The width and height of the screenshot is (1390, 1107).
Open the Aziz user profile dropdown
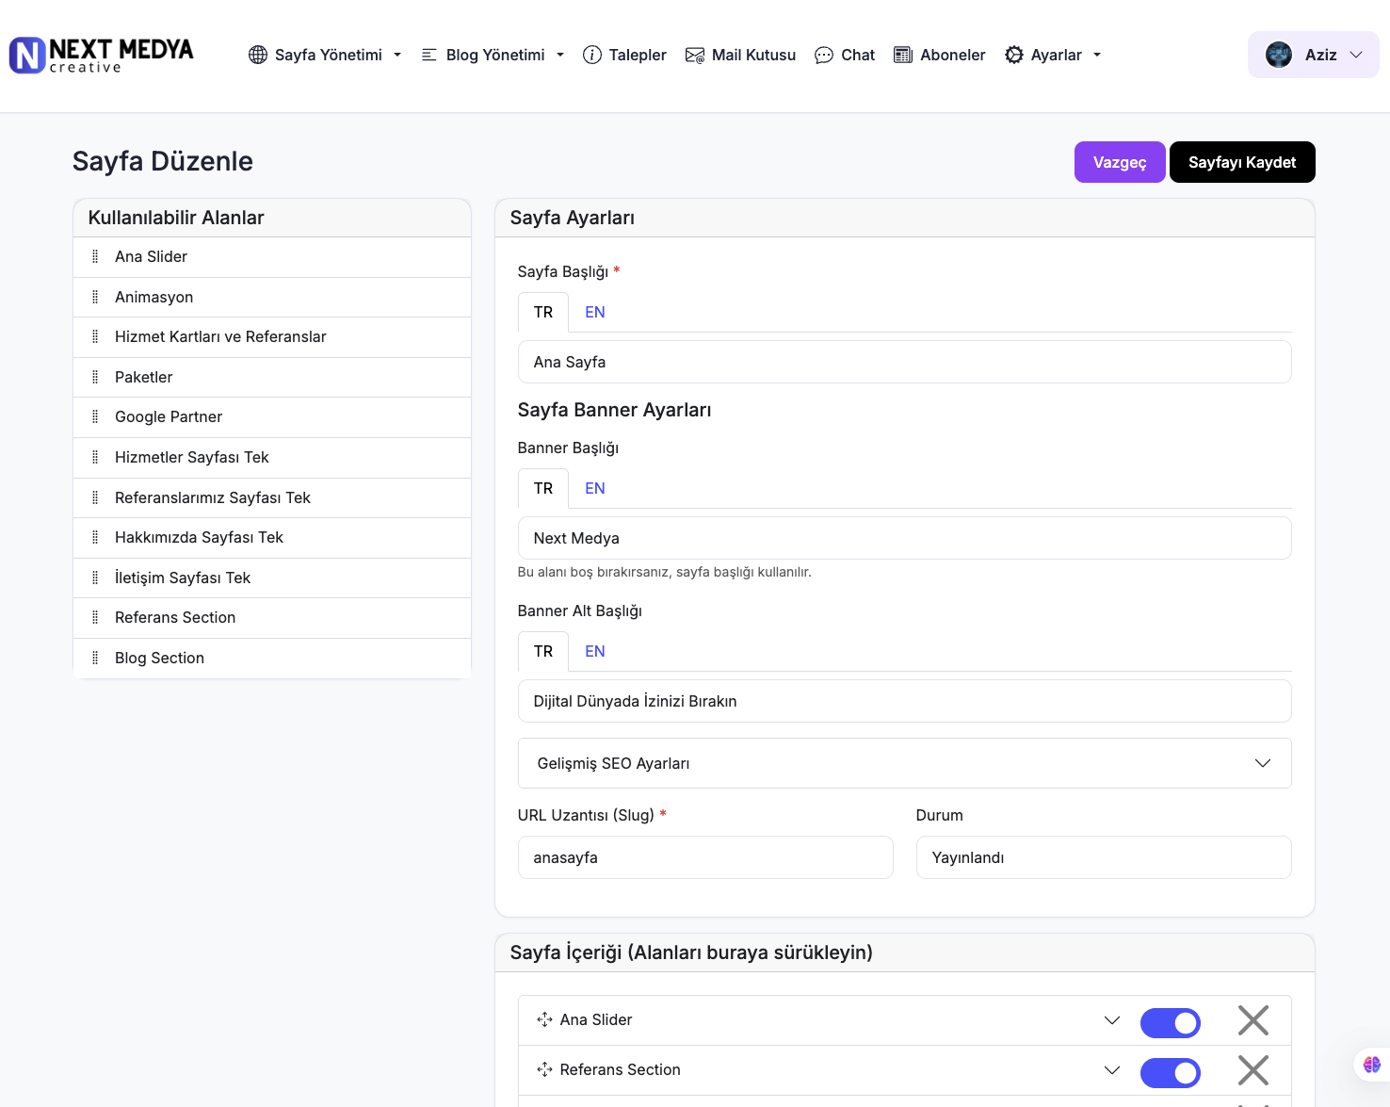click(1313, 56)
